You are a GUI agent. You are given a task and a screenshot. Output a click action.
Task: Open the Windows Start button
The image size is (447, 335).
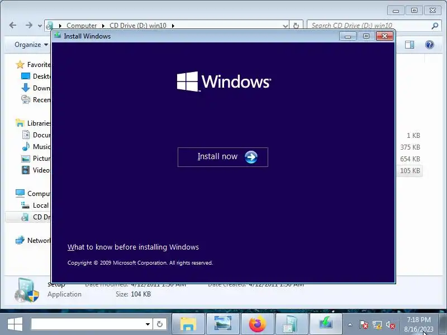point(15,324)
